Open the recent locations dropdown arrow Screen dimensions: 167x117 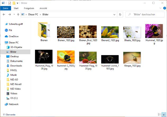click(14, 14)
